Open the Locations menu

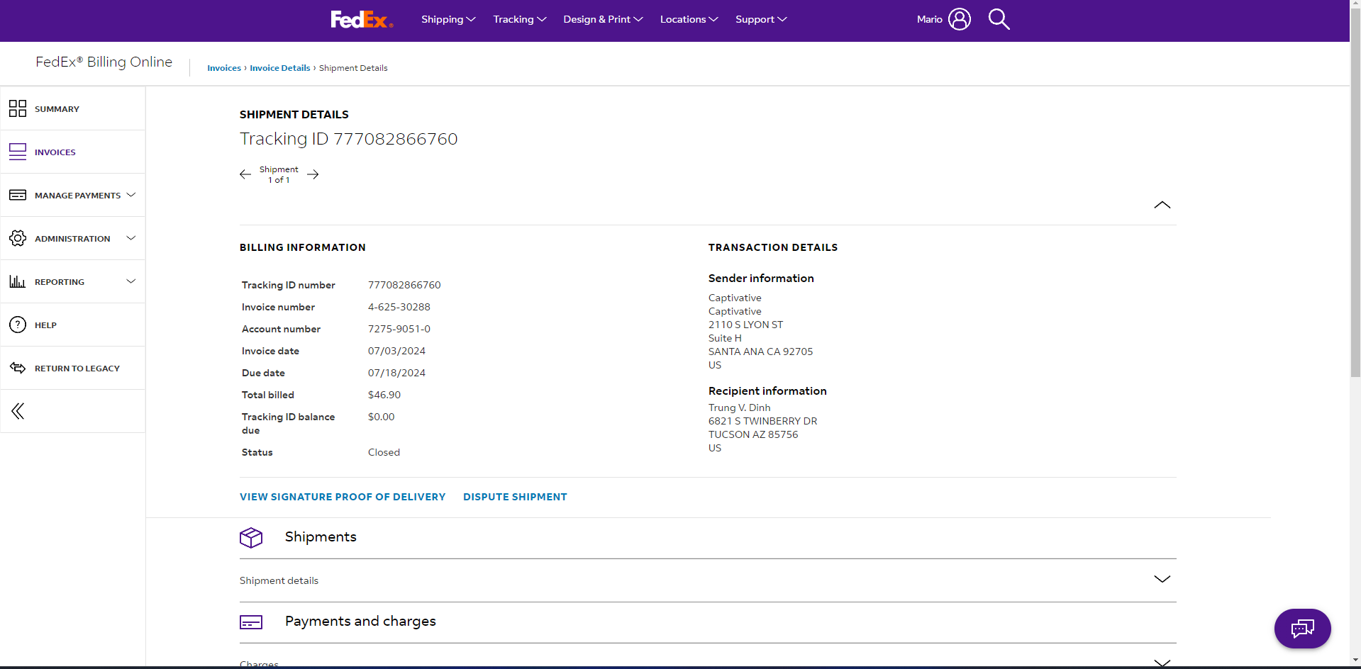tap(689, 19)
